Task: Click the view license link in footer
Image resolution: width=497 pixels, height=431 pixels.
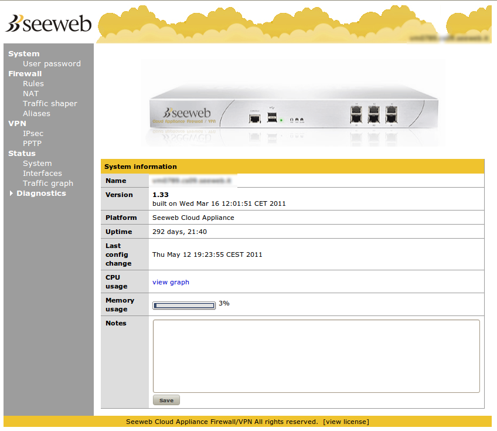Action: [x=346, y=422]
